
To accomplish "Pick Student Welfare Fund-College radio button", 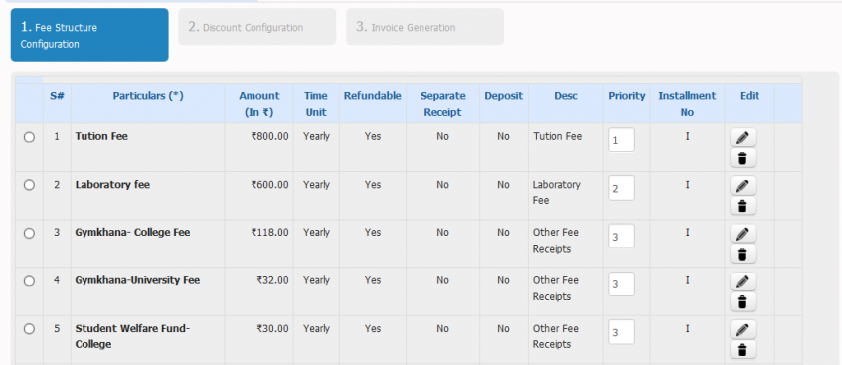I will (29, 328).
